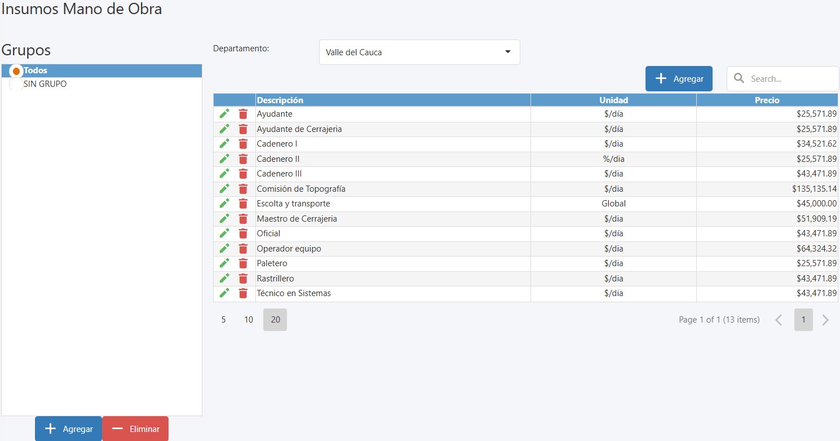
Task: Click trash icon for Escolta y transporte
Action: click(x=243, y=204)
